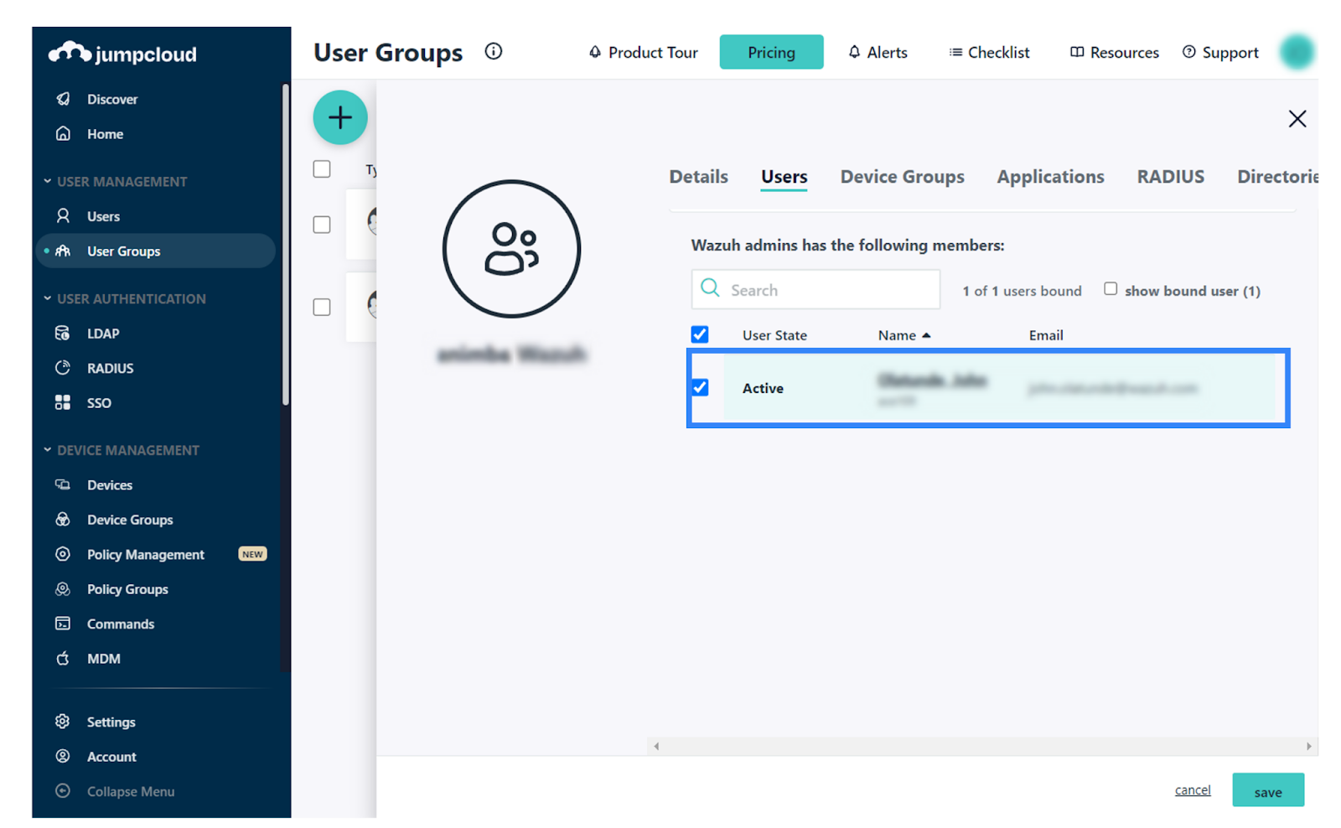
Task: Enable show bound user checkbox
Action: pos(1111,289)
